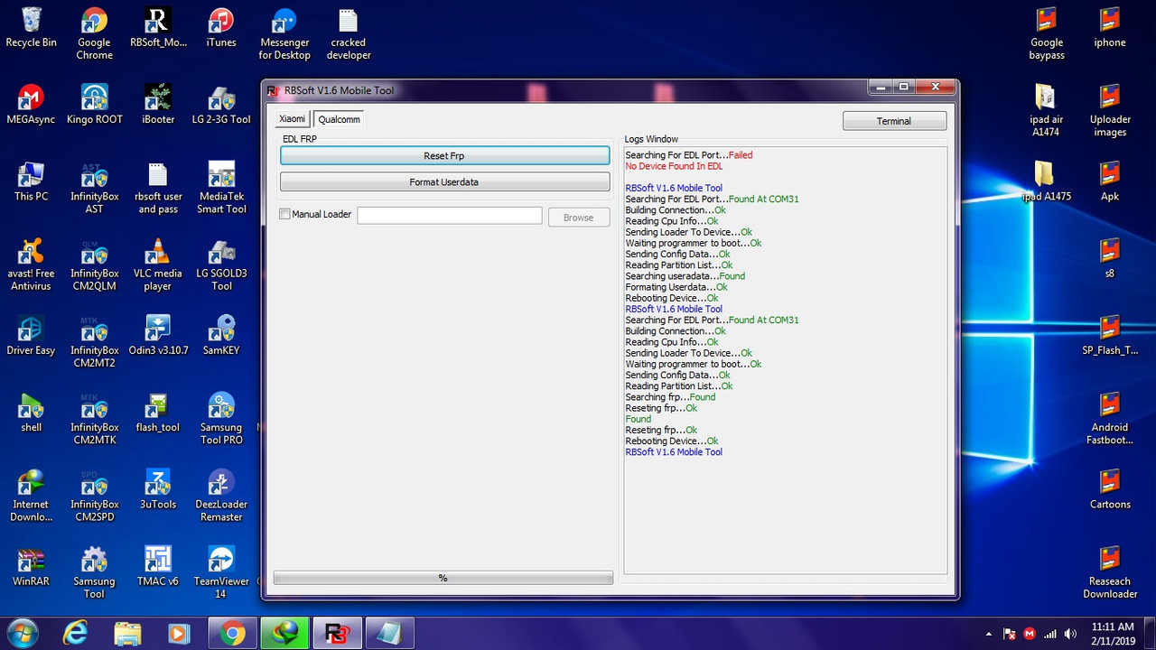This screenshot has height=650, width=1156.
Task: Open TMAC v6 desktop shortcut
Action: click(158, 567)
